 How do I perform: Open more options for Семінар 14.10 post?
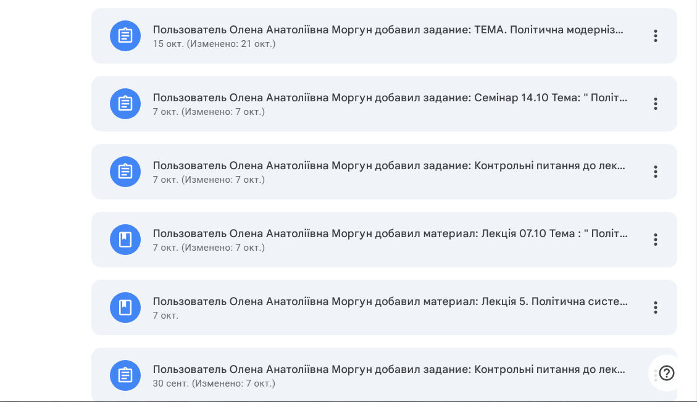pyautogui.click(x=655, y=104)
